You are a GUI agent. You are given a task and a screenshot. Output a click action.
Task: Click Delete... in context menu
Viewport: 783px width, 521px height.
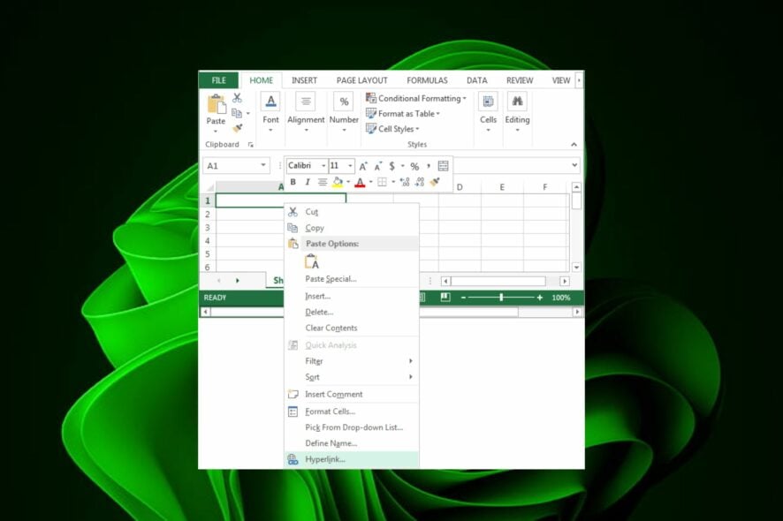(x=352, y=312)
